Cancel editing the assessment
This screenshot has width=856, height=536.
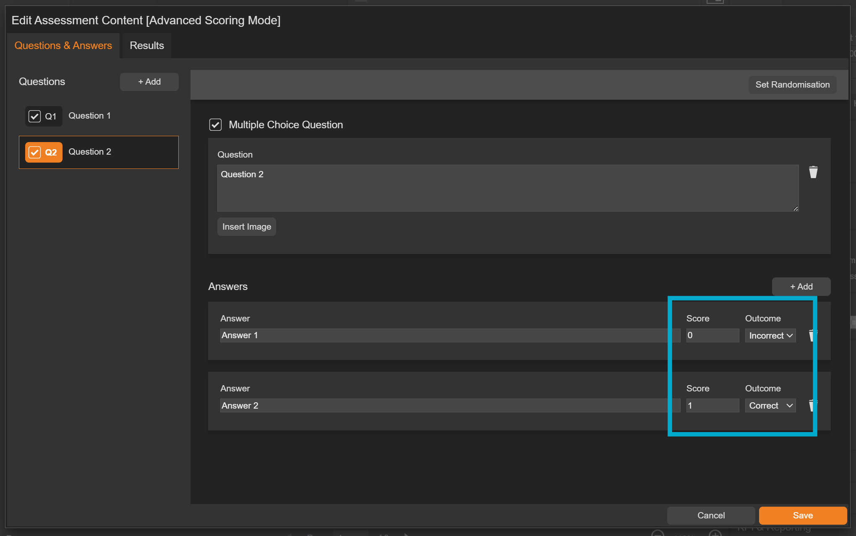point(711,515)
